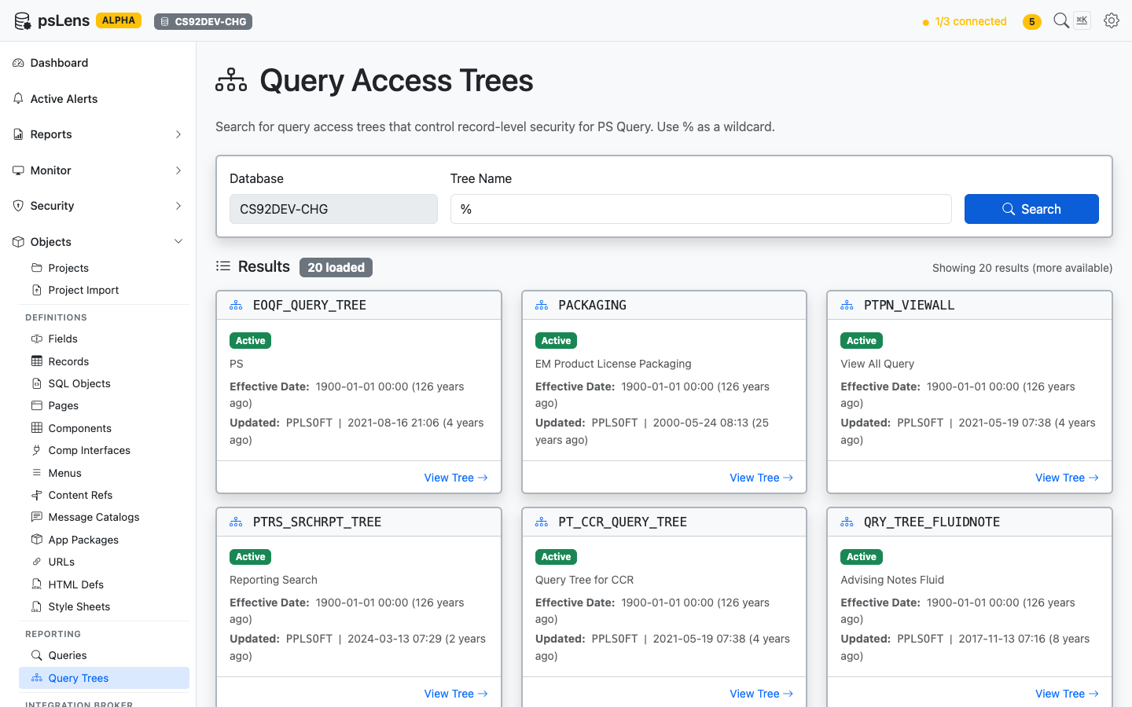Click the tree icon on PACKAGING card
Screen dimensions: 1132x707
(542, 305)
